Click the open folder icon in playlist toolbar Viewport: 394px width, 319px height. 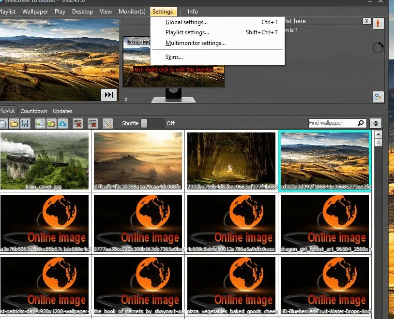click(x=14, y=124)
